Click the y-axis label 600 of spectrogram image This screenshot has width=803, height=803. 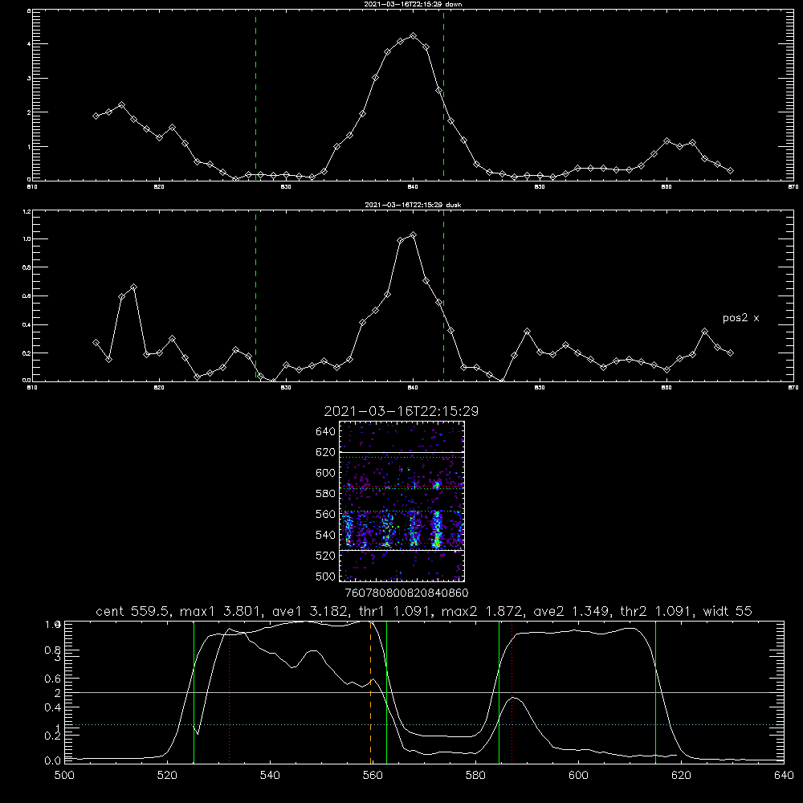[x=326, y=473]
